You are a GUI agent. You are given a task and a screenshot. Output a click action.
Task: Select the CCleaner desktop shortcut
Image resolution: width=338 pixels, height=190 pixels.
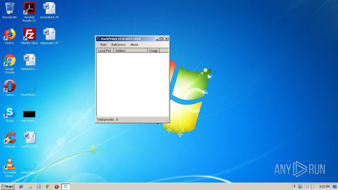point(10,140)
